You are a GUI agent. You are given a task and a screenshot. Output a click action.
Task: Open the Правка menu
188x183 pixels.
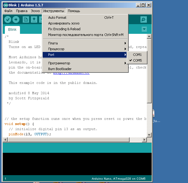click(22, 11)
